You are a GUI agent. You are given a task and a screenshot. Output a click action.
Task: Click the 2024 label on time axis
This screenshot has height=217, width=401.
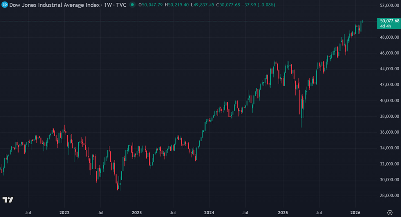(x=209, y=212)
